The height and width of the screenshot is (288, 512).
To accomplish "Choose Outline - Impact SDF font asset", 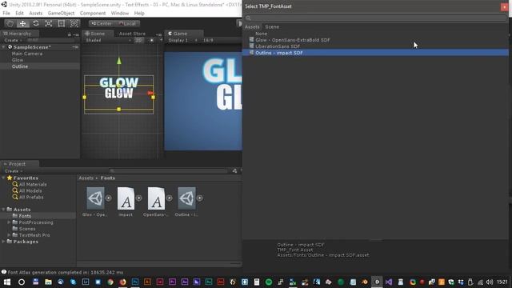I will click(x=375, y=53).
